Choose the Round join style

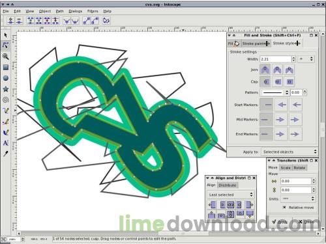(277, 70)
